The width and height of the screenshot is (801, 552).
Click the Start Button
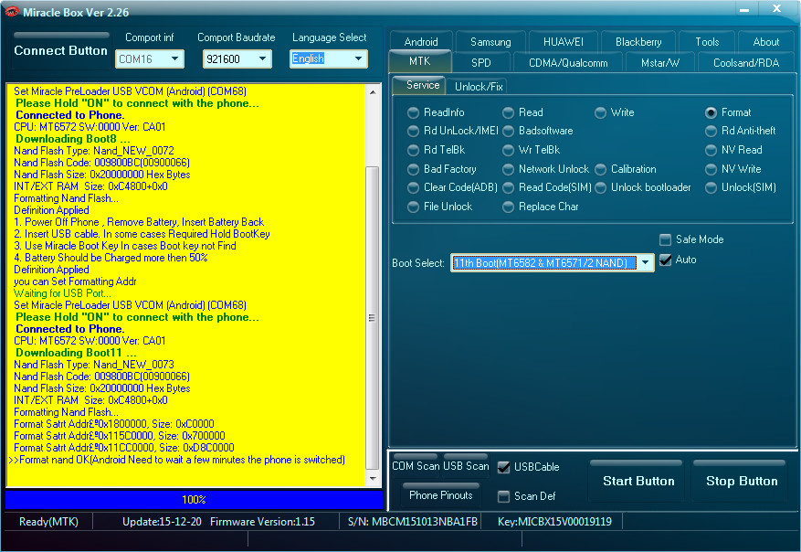(638, 481)
